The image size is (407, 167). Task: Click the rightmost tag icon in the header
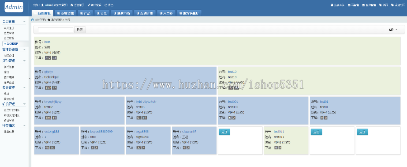[x=393, y=5]
